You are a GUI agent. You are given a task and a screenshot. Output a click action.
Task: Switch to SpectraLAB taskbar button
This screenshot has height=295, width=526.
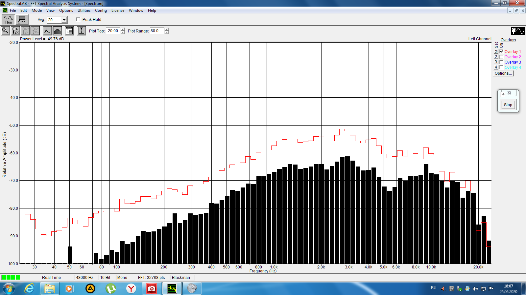pos(172,289)
